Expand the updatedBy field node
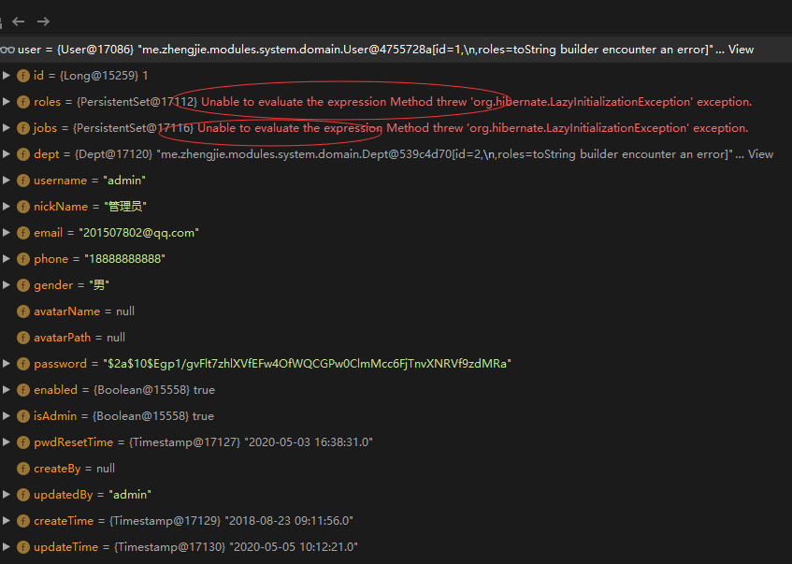This screenshot has height=564, width=792. click(6, 494)
